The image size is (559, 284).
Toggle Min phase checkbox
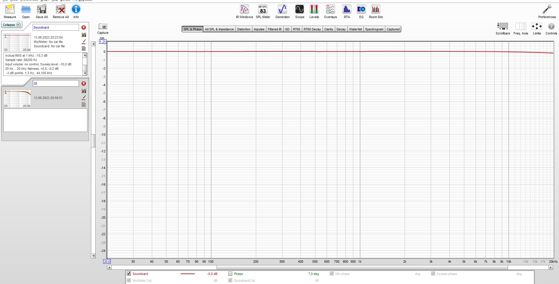tap(332, 273)
